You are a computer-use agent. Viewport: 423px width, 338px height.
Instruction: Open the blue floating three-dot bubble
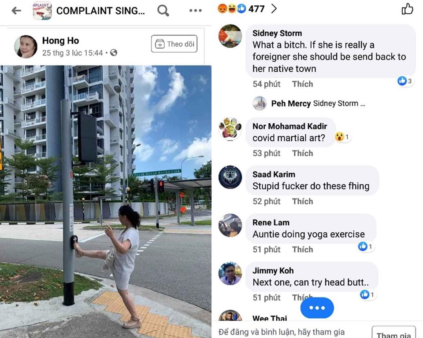[x=317, y=308]
